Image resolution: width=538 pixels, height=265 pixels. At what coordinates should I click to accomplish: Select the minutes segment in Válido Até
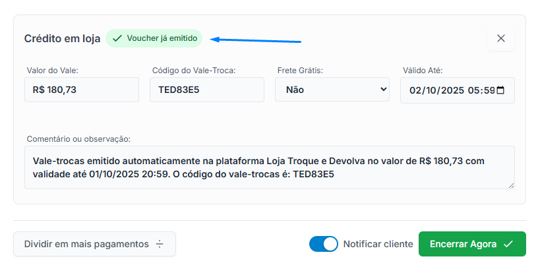coord(489,90)
